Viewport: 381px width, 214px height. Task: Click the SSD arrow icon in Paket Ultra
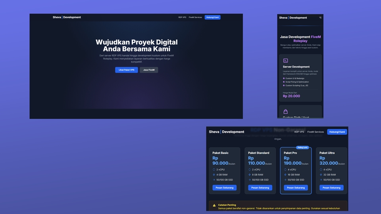[x=321, y=180]
